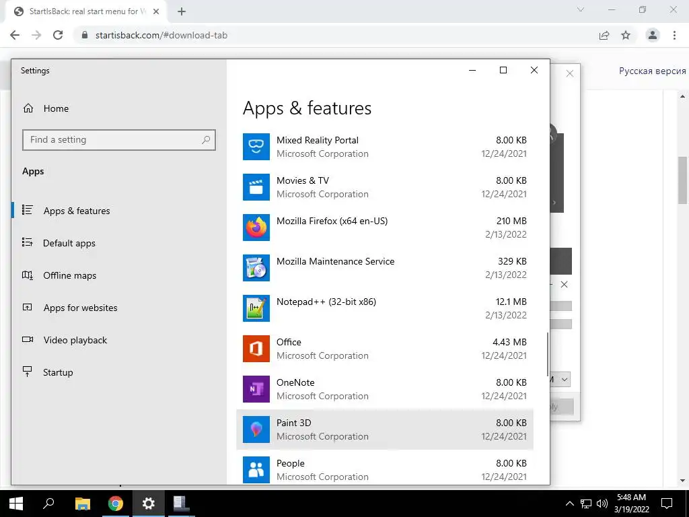Click the taskbar search magnifier

coord(48,503)
